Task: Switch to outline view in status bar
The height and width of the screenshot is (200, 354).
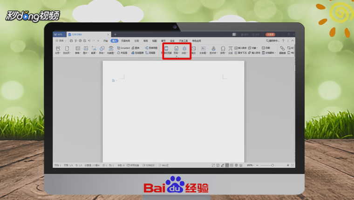Action: [x=231, y=165]
